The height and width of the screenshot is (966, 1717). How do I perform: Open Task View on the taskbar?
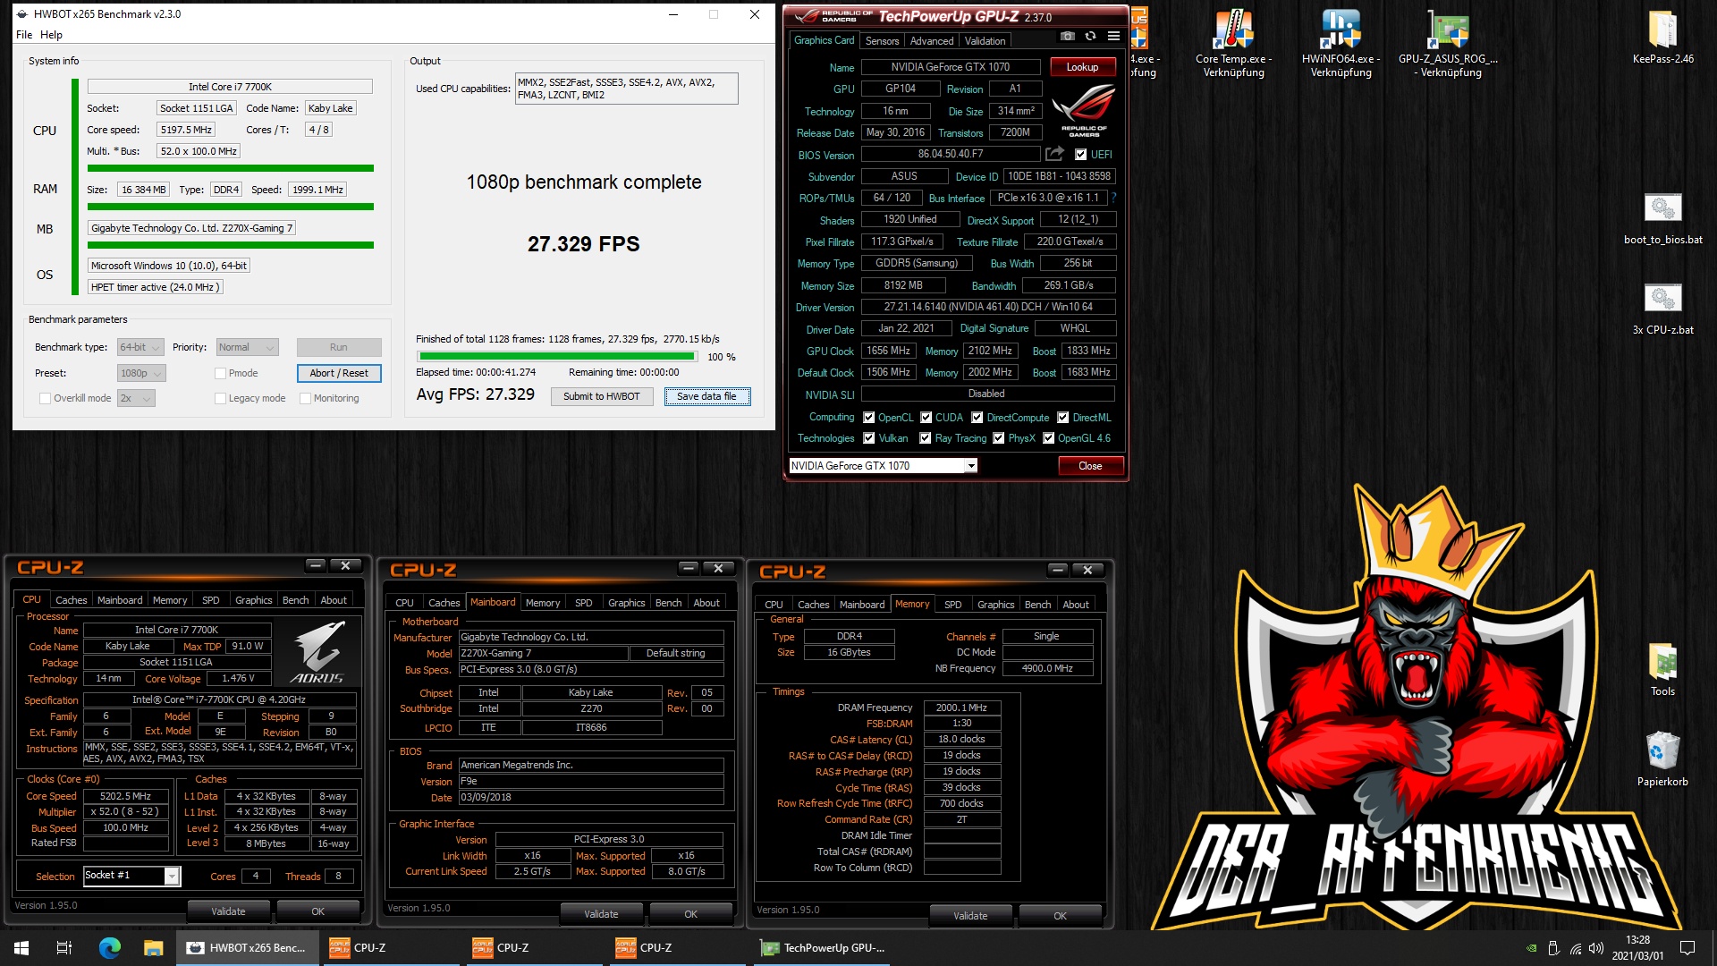point(64,948)
